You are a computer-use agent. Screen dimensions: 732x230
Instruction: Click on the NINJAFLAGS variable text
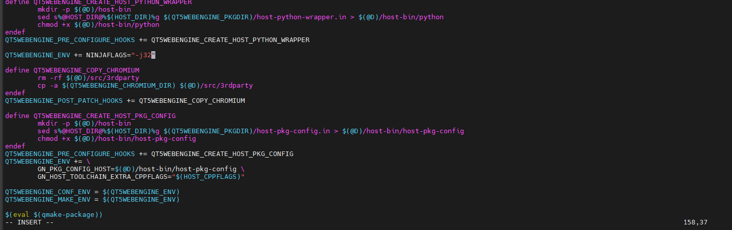[106, 55]
